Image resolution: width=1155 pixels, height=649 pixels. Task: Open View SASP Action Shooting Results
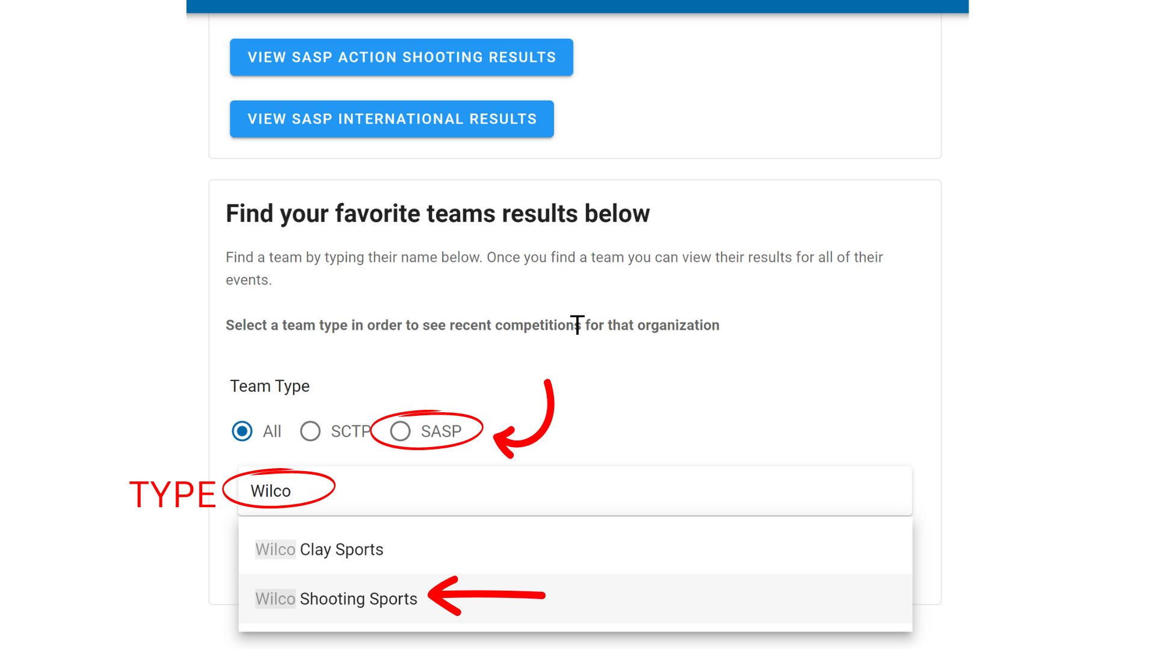(x=401, y=57)
